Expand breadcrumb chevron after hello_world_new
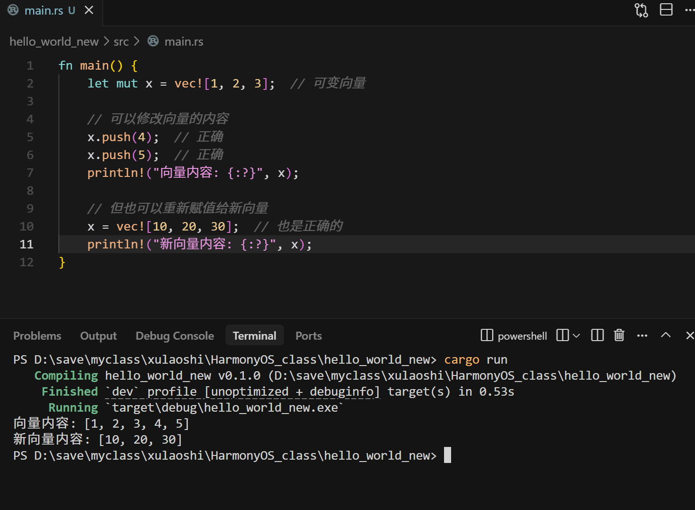This screenshot has width=695, height=510. [x=106, y=41]
